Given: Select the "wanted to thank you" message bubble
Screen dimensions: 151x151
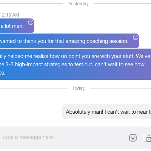Looking at the screenshot, I should tap(69, 41).
